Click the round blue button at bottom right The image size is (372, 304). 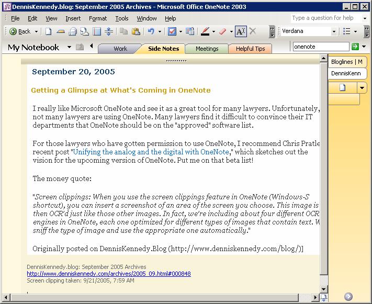point(348,296)
